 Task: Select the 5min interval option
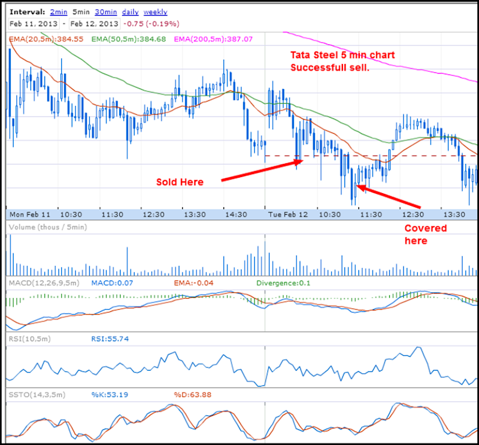point(81,12)
